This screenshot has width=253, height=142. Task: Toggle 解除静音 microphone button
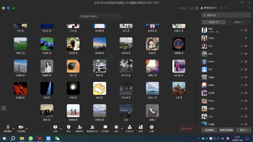(x=7, y=128)
